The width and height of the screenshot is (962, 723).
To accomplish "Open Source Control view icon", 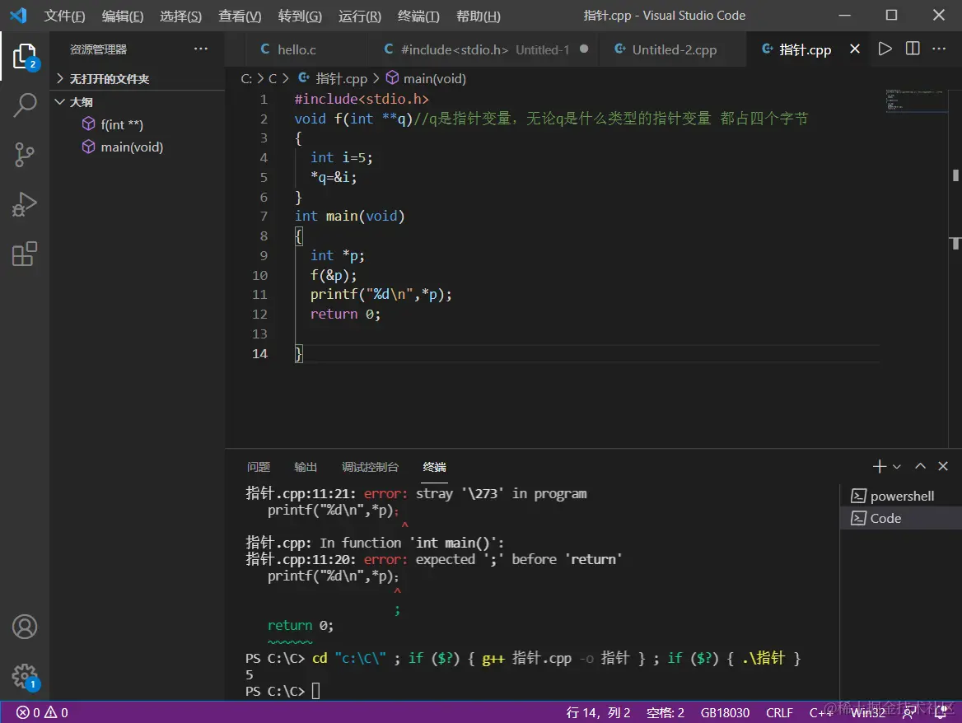I will 25,155.
